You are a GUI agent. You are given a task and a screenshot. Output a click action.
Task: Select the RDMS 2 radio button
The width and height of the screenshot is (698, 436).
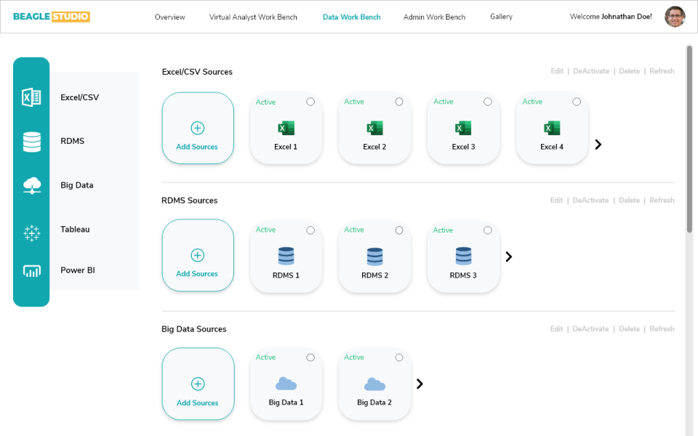399,230
